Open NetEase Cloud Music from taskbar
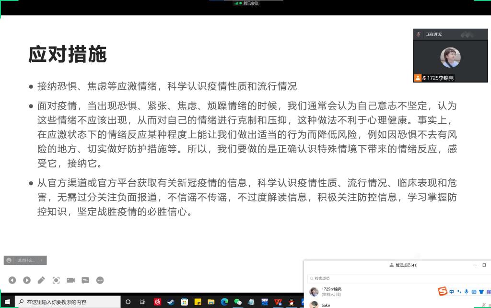This screenshot has height=308, width=491. point(157,302)
